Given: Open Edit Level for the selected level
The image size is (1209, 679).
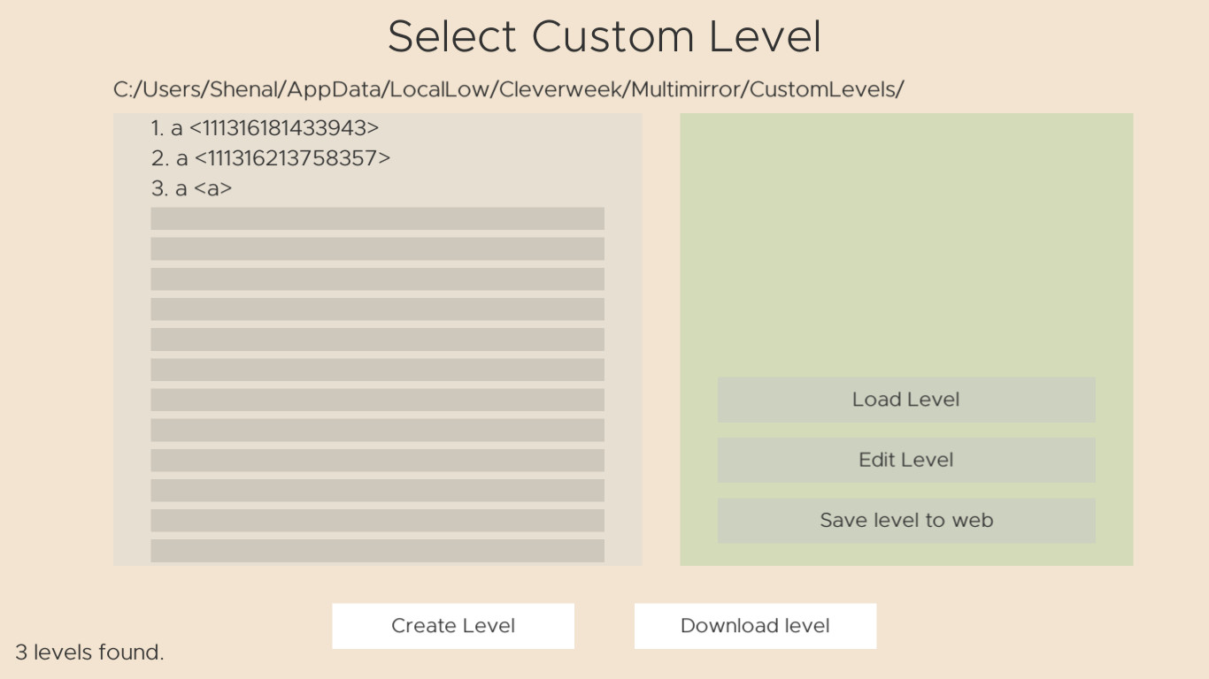Looking at the screenshot, I should (x=905, y=460).
